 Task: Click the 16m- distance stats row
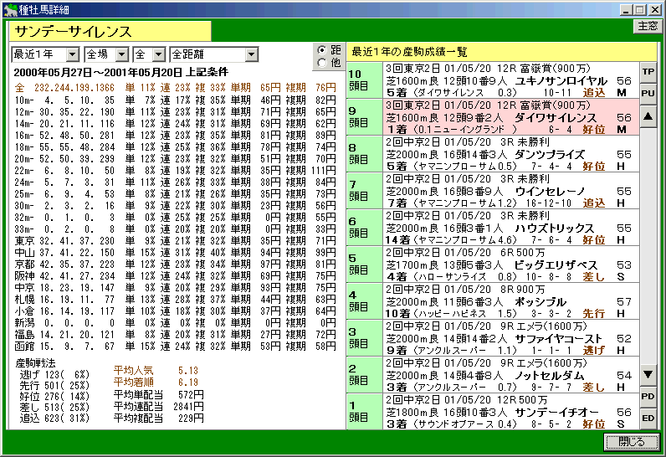(175, 136)
